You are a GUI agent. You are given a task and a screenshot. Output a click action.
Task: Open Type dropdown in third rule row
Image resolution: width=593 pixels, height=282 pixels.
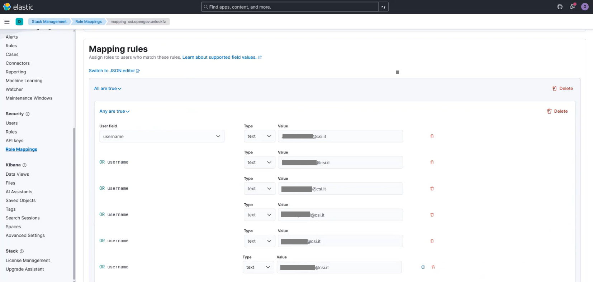[x=260, y=189]
